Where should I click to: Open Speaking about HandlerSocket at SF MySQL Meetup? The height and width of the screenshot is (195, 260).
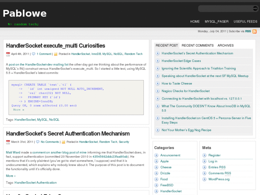click(x=205, y=76)
